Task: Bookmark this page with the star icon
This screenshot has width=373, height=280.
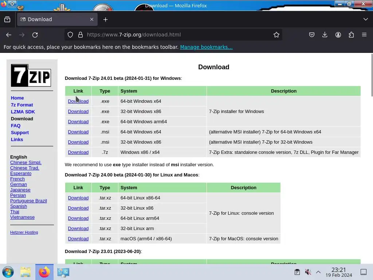Action: pos(276,35)
